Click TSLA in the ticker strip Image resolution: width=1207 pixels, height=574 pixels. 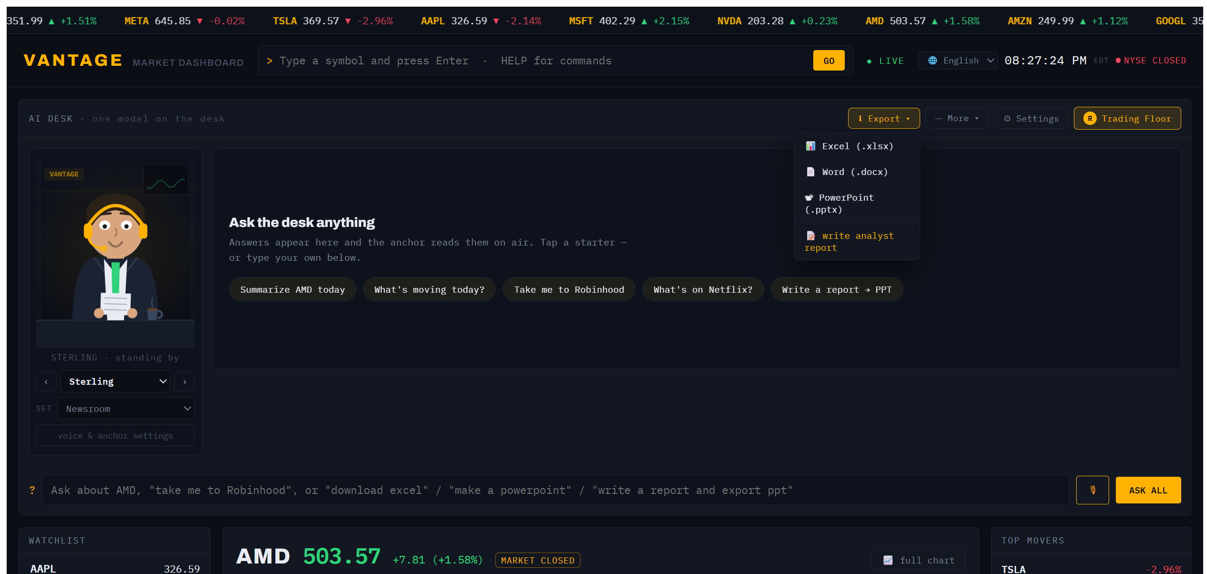click(x=333, y=21)
